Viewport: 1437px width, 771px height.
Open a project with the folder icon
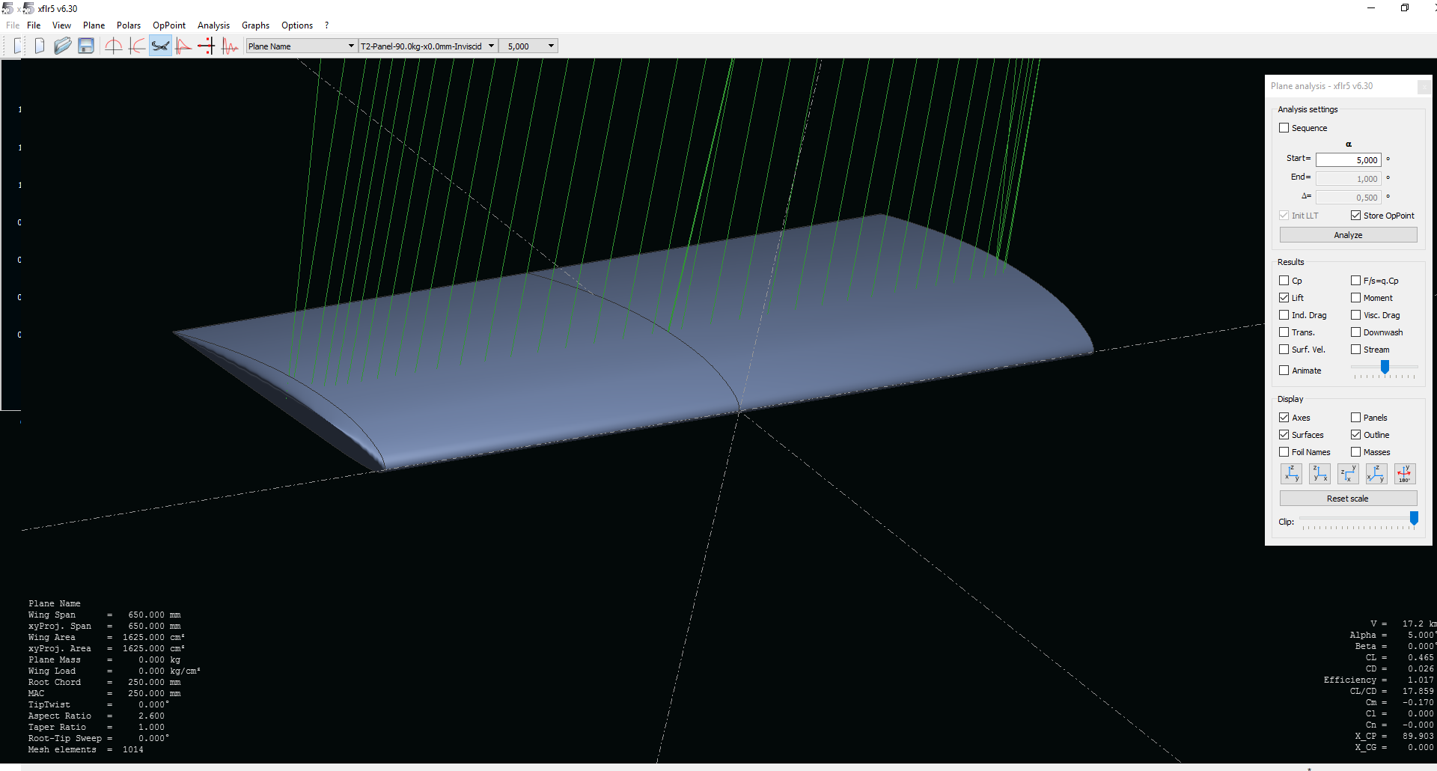[63, 46]
